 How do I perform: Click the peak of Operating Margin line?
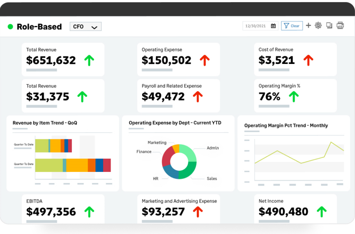(x=331, y=142)
